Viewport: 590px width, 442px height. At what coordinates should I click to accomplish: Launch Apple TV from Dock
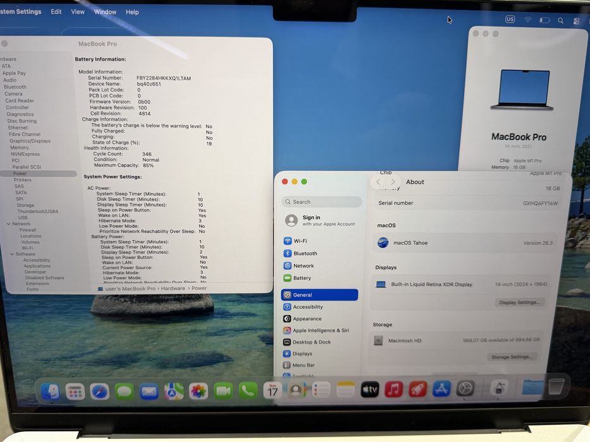point(370,390)
